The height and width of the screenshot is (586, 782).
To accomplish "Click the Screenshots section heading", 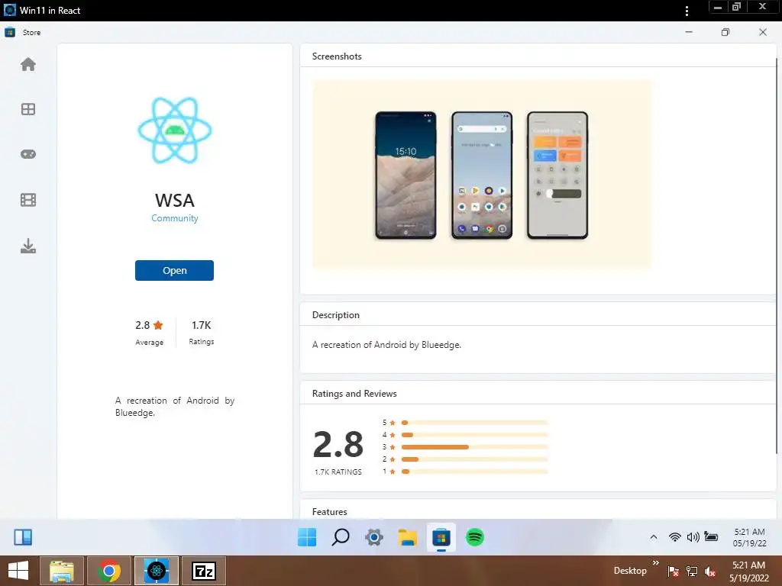I will pyautogui.click(x=337, y=56).
